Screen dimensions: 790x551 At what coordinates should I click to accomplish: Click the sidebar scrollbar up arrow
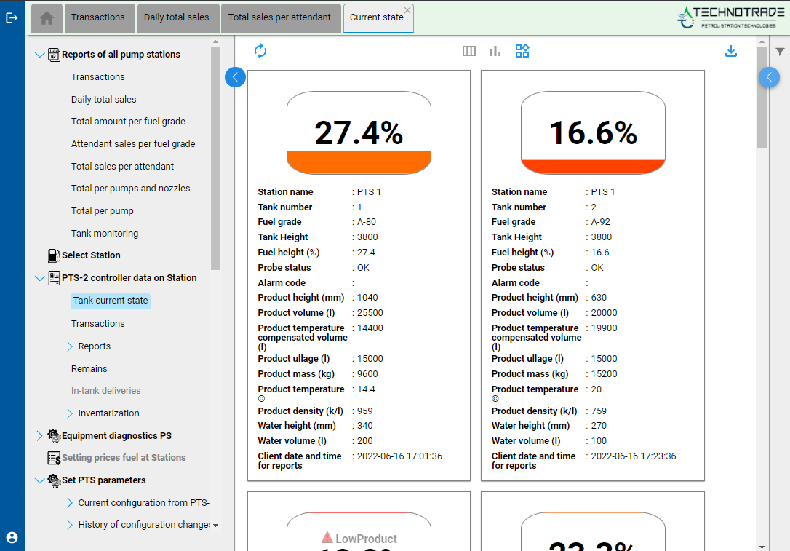click(x=215, y=41)
